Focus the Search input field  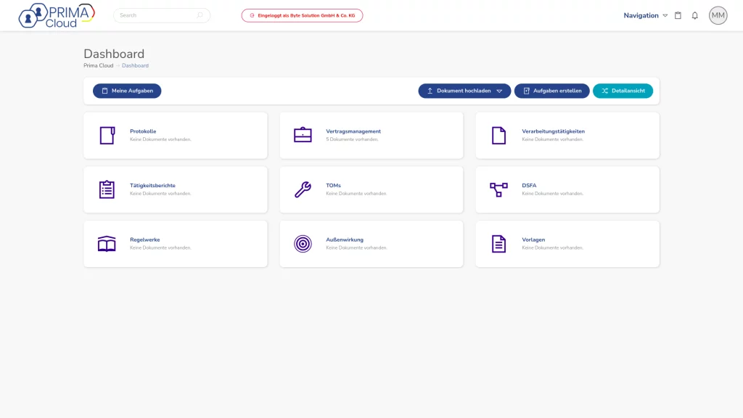point(156,15)
